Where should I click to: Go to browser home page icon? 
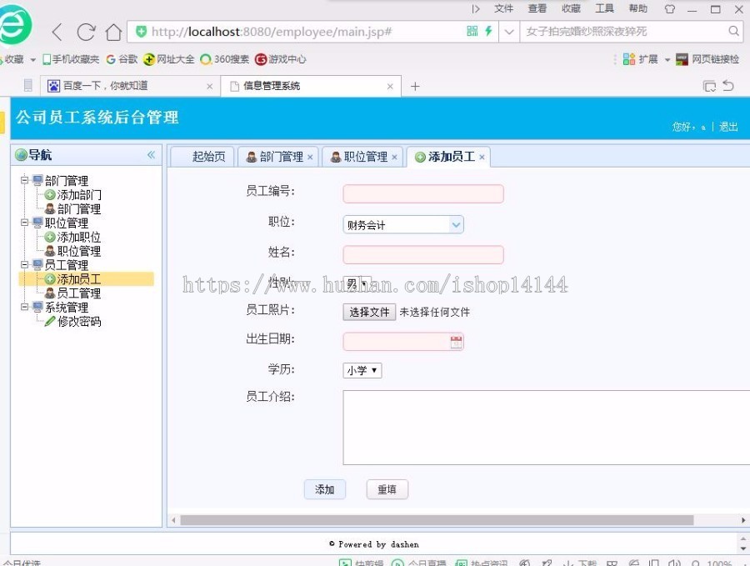click(113, 32)
